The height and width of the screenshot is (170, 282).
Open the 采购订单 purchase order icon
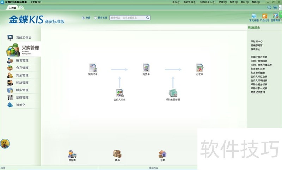click(x=93, y=68)
